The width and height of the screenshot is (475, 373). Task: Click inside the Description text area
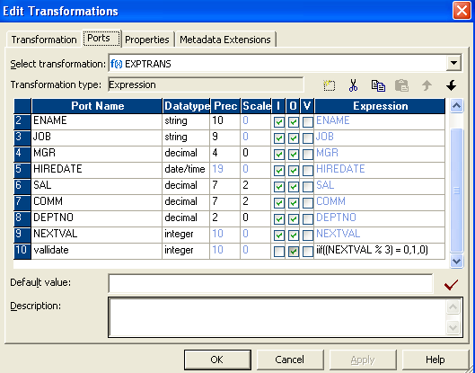tap(277, 317)
